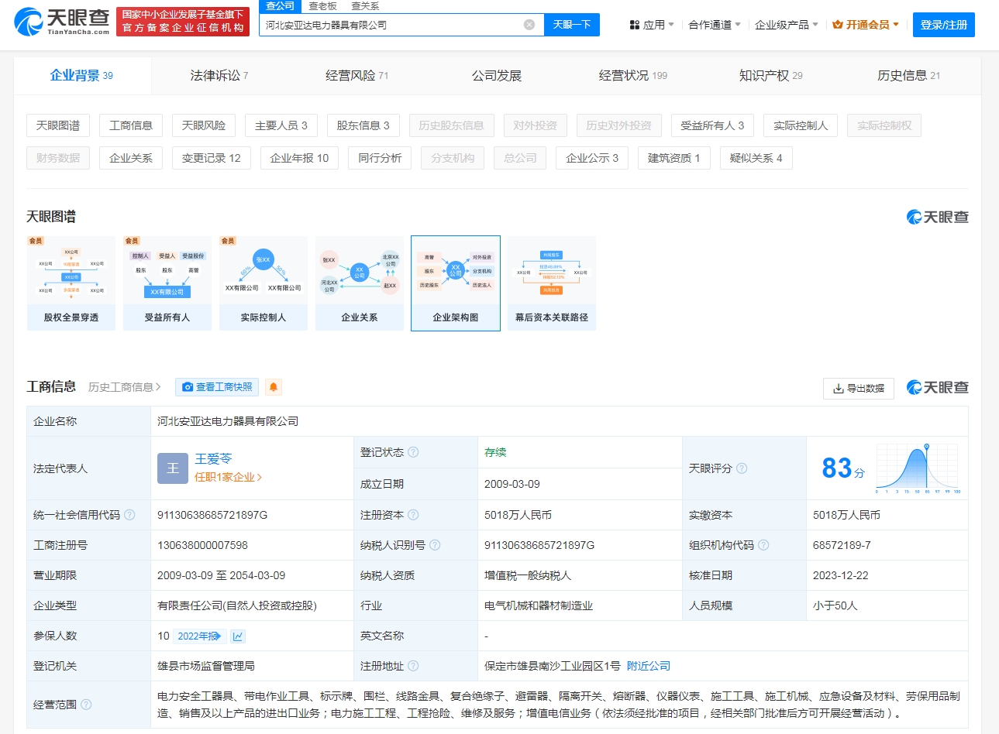Open the 知识产权 tab
Screen dimensions: 999x734
pyautogui.click(x=771, y=76)
